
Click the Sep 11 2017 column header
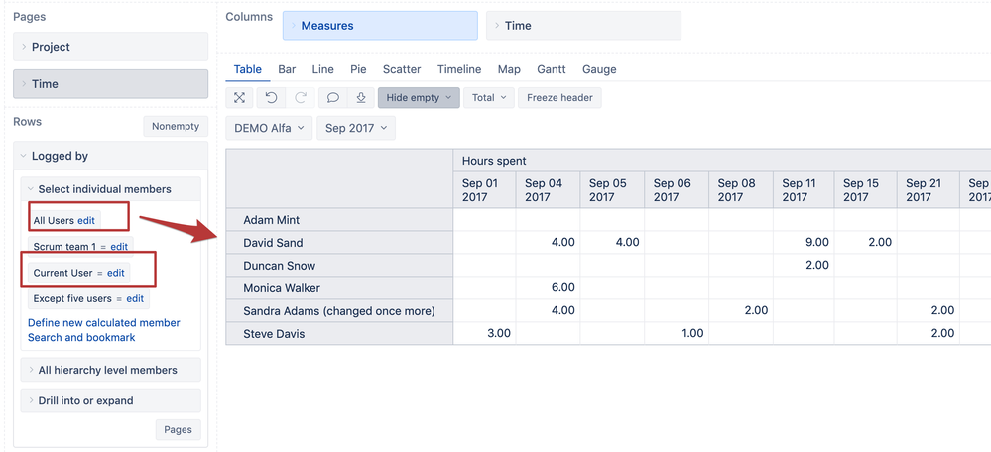coord(805,190)
